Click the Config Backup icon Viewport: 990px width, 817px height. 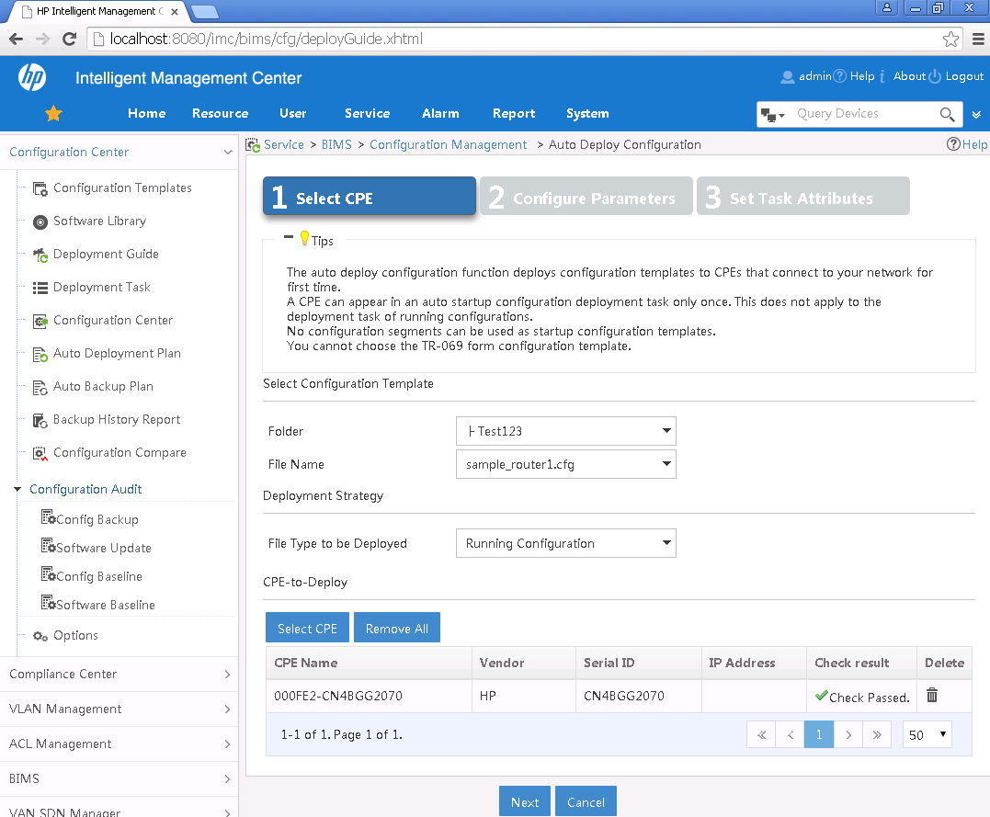click(x=49, y=517)
